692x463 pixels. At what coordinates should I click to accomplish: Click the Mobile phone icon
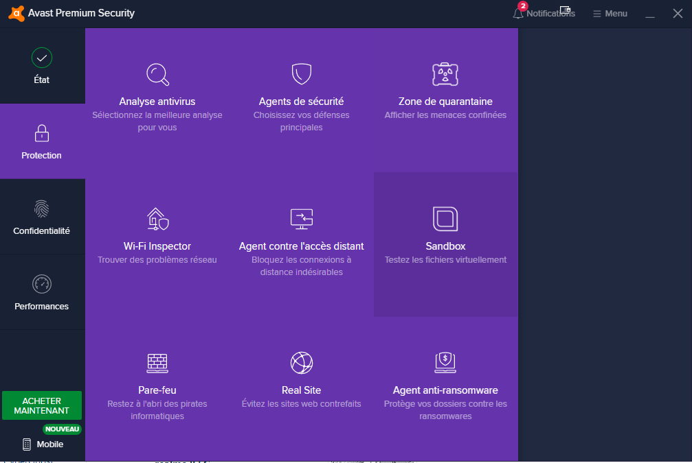(27, 444)
